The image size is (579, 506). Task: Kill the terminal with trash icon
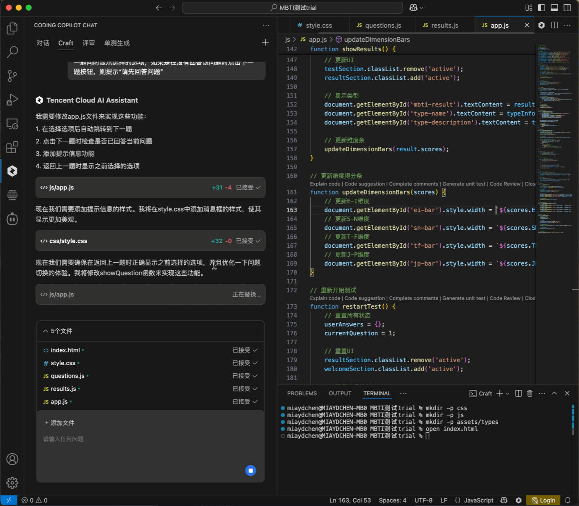pos(530,393)
